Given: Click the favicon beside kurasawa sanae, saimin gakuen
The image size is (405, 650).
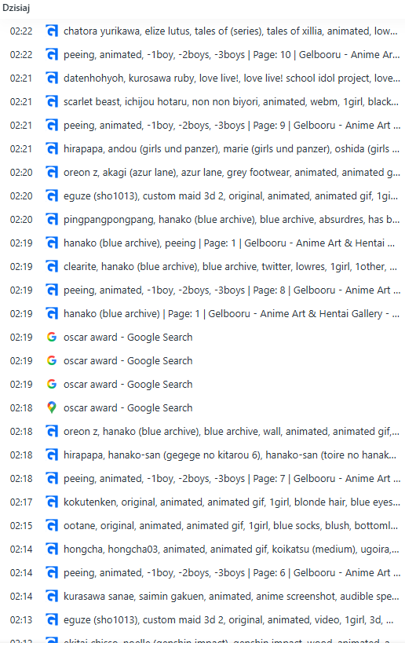Looking at the screenshot, I should coord(51,596).
